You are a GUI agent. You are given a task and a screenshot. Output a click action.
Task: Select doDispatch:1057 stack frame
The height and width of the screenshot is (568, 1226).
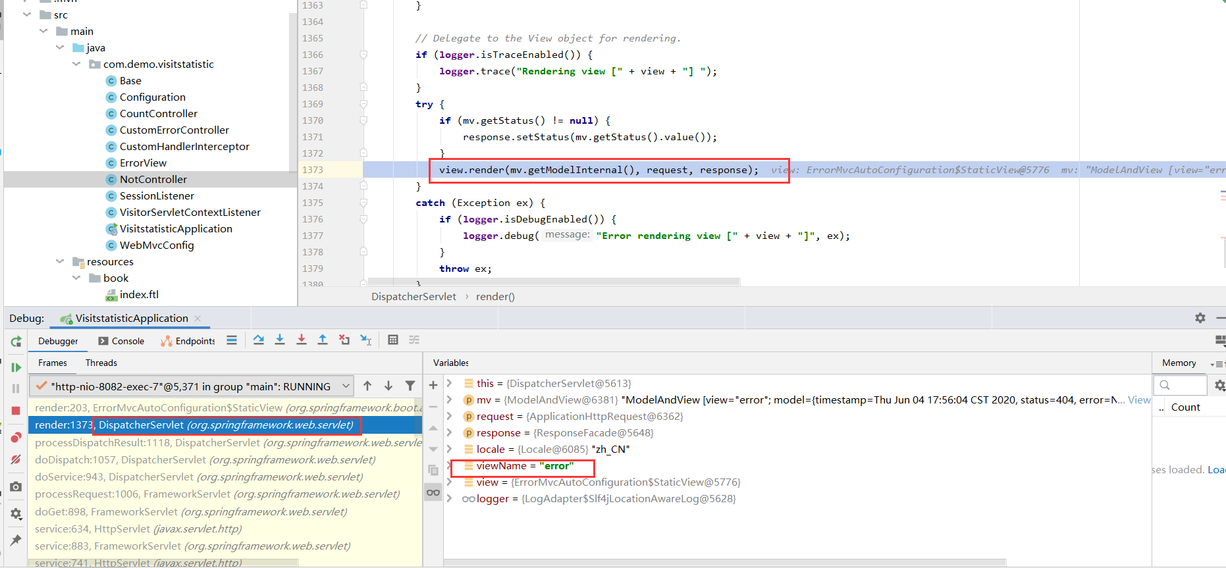(x=205, y=459)
